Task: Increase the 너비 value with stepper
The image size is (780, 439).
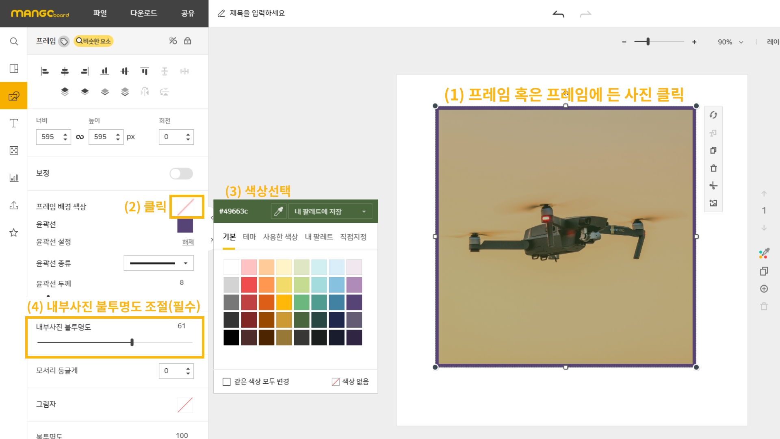Action: [x=65, y=134]
